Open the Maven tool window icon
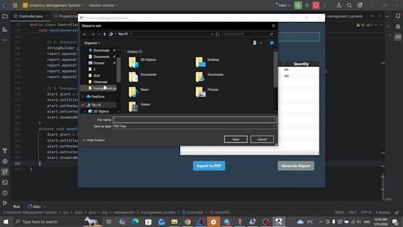This screenshot has width=403, height=227. tap(398, 37)
